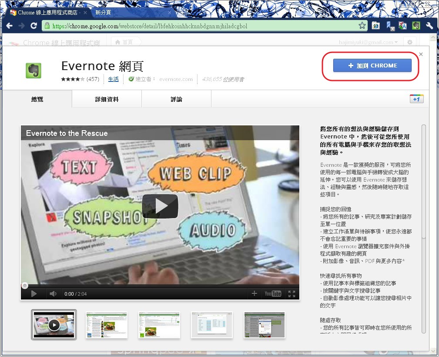Image resolution: width=439 pixels, height=357 pixels.
Task: Select the first video thumbnail
Action: (x=54, y=325)
